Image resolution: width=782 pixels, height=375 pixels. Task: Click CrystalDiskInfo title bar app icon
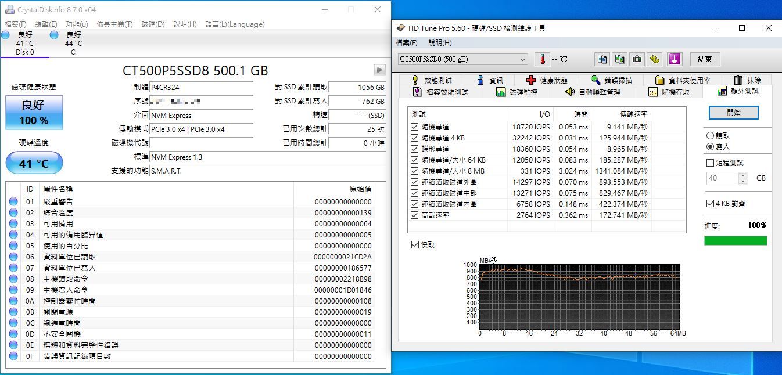(x=9, y=9)
